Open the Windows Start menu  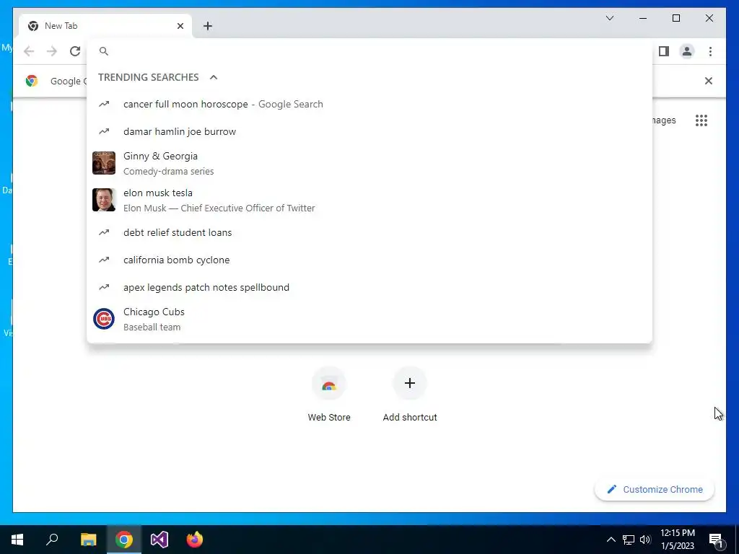coord(17,540)
